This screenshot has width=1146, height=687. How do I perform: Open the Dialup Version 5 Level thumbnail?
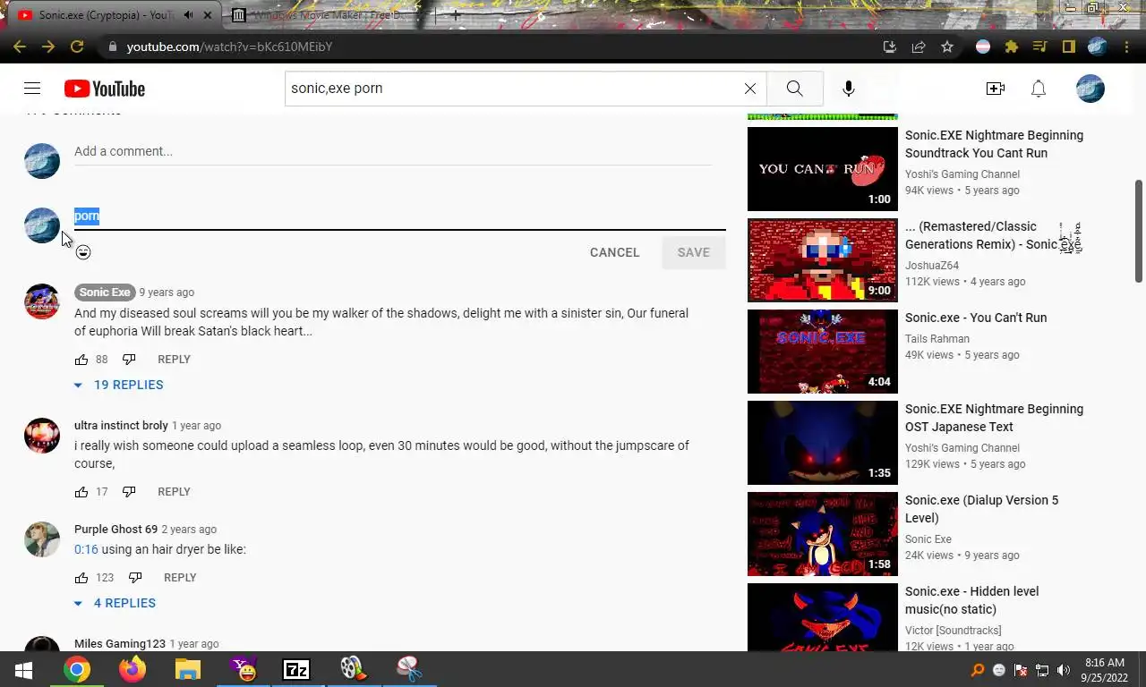click(823, 534)
